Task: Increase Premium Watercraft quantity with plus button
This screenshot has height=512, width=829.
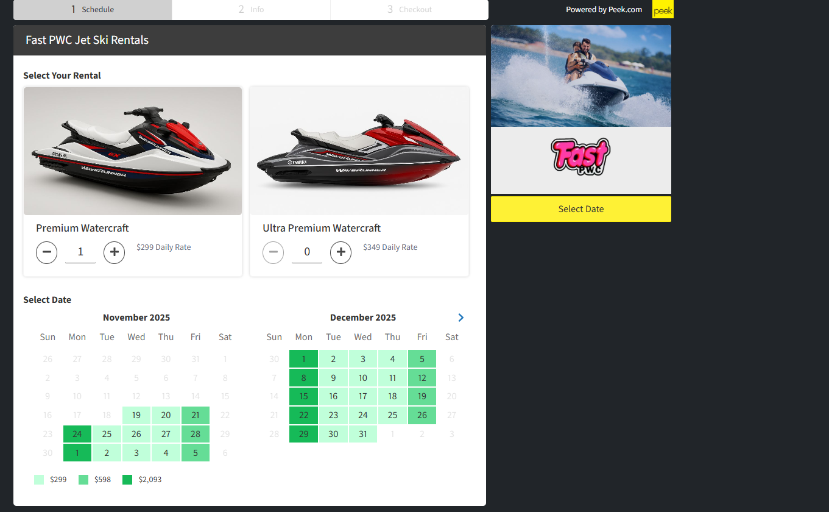Action: coord(114,252)
